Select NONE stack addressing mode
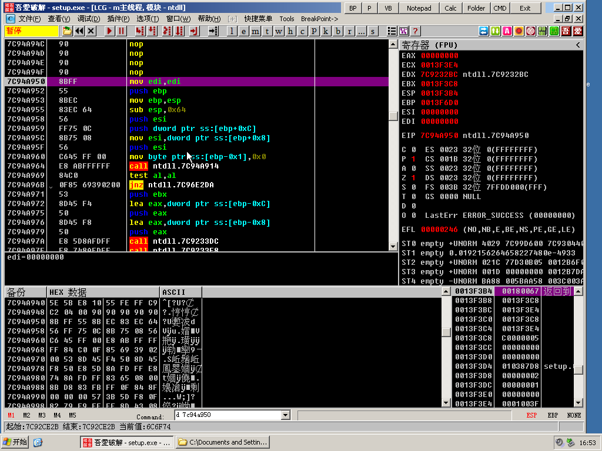 pyautogui.click(x=574, y=415)
